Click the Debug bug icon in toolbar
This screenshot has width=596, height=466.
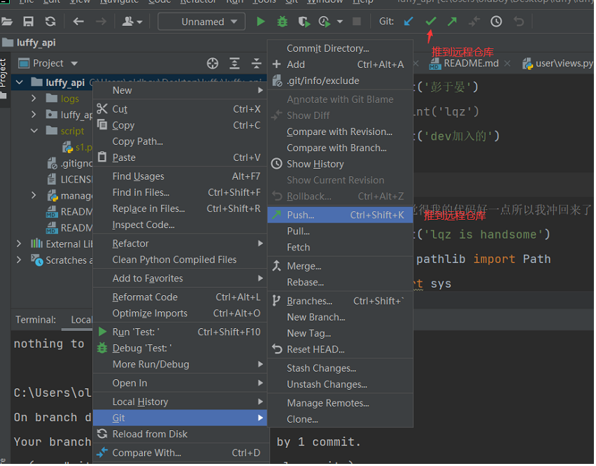coord(282,22)
